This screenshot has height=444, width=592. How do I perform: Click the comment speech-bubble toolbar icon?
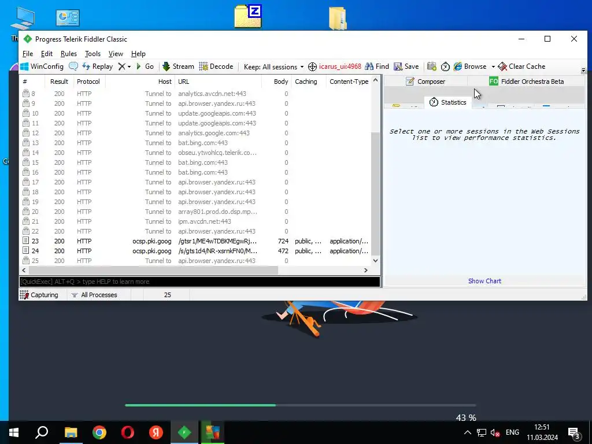pyautogui.click(x=73, y=66)
